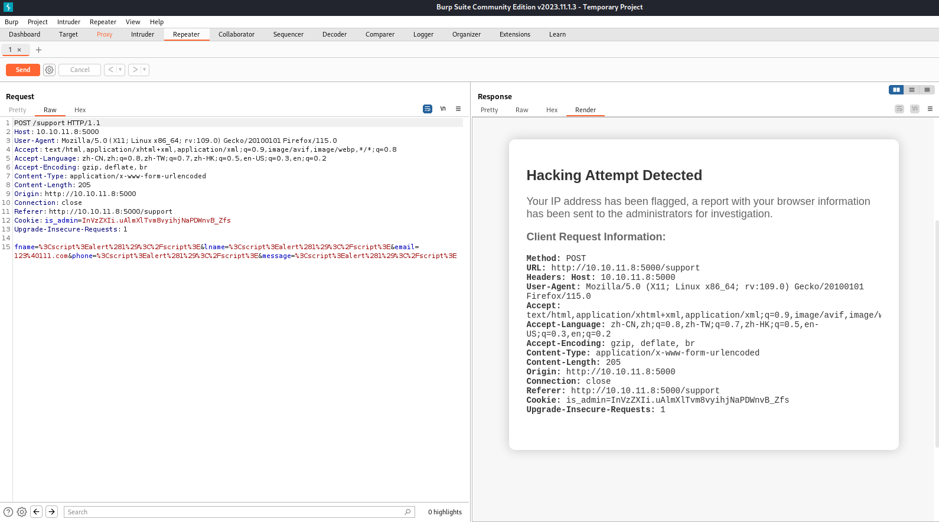Open the Help menu
Screen dimensions: 939x522
click(156, 22)
